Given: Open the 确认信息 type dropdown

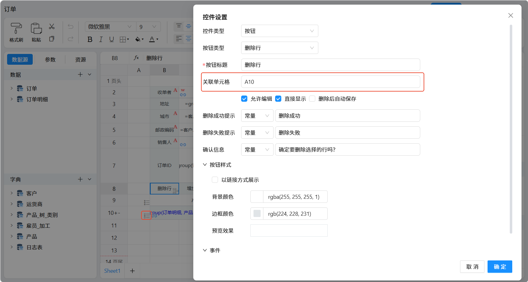Looking at the screenshot, I should pyautogui.click(x=257, y=149).
